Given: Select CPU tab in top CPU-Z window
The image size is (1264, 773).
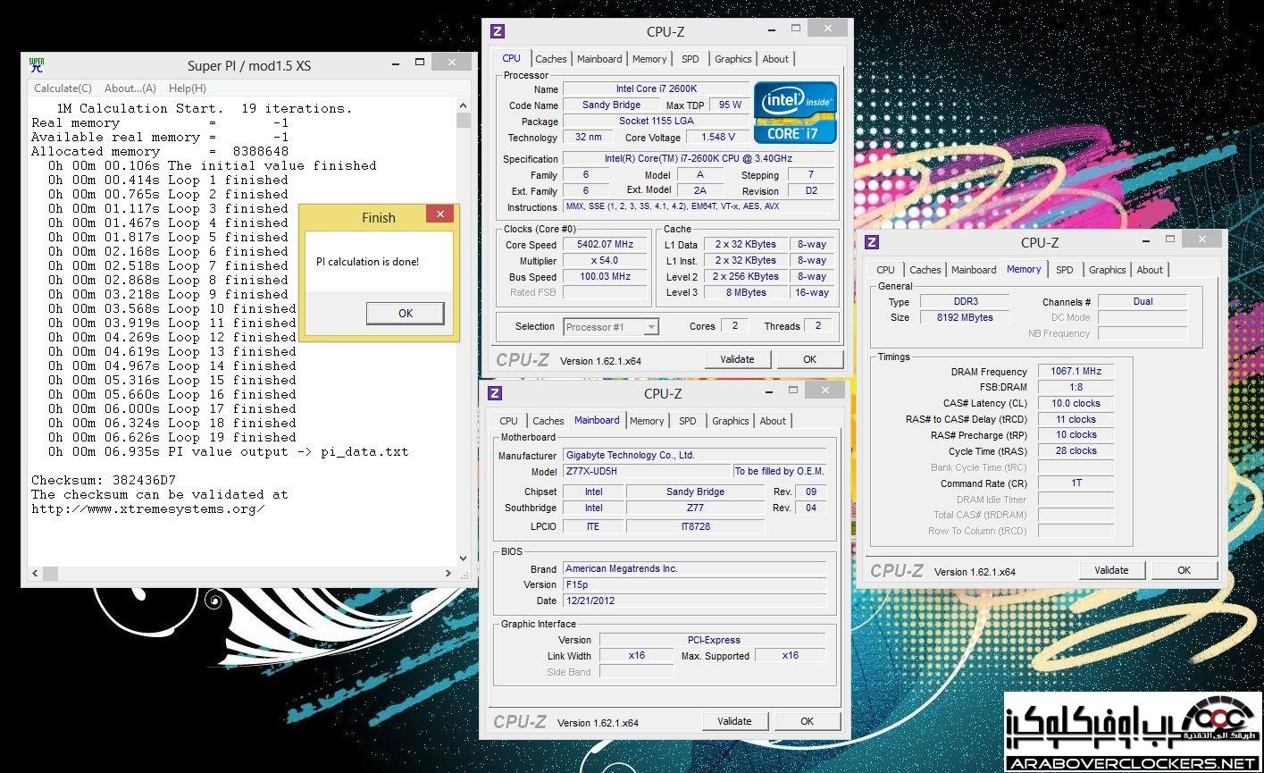Looking at the screenshot, I should [512, 58].
